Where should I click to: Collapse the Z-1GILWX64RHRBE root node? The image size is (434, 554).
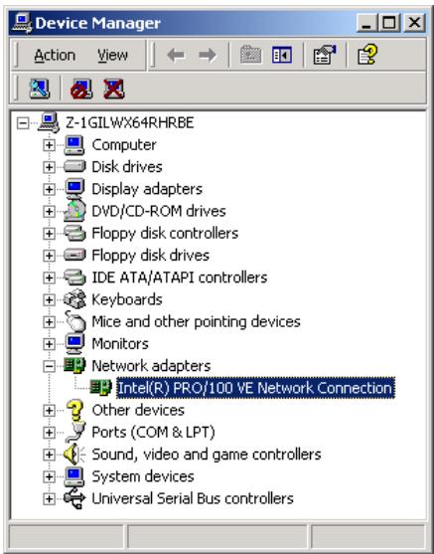23,123
